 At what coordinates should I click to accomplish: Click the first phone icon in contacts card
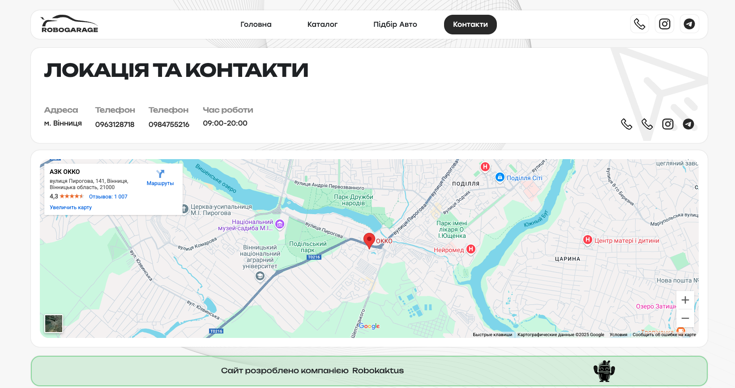coord(627,124)
